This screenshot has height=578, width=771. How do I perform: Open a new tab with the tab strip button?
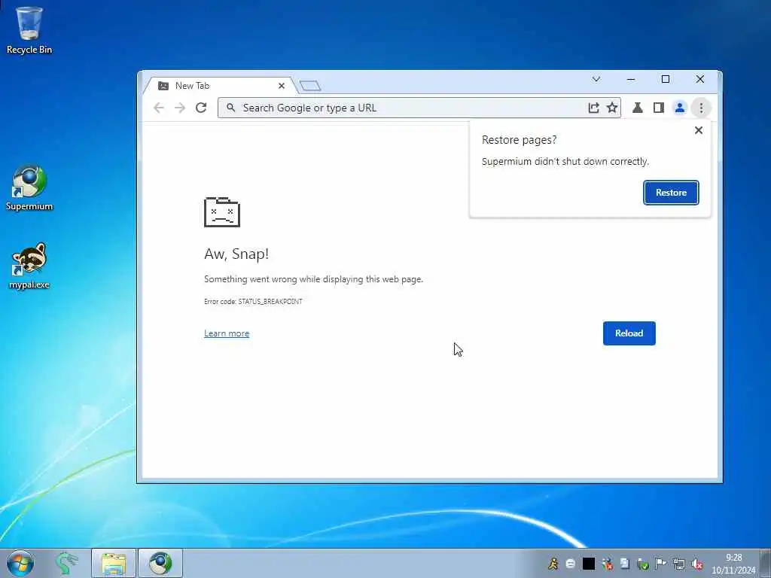tap(310, 86)
